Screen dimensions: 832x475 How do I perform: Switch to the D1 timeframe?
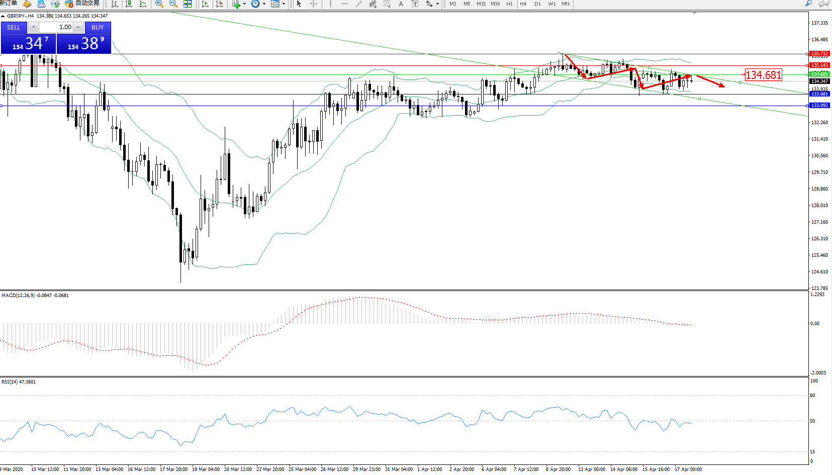click(537, 4)
